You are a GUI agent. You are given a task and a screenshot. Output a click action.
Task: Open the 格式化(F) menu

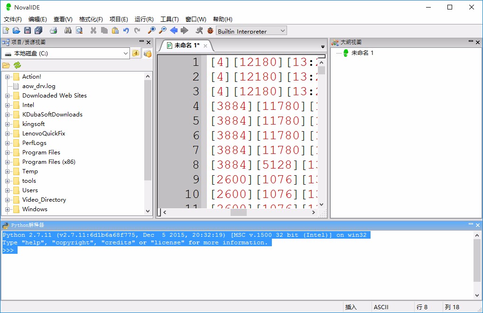[91, 19]
